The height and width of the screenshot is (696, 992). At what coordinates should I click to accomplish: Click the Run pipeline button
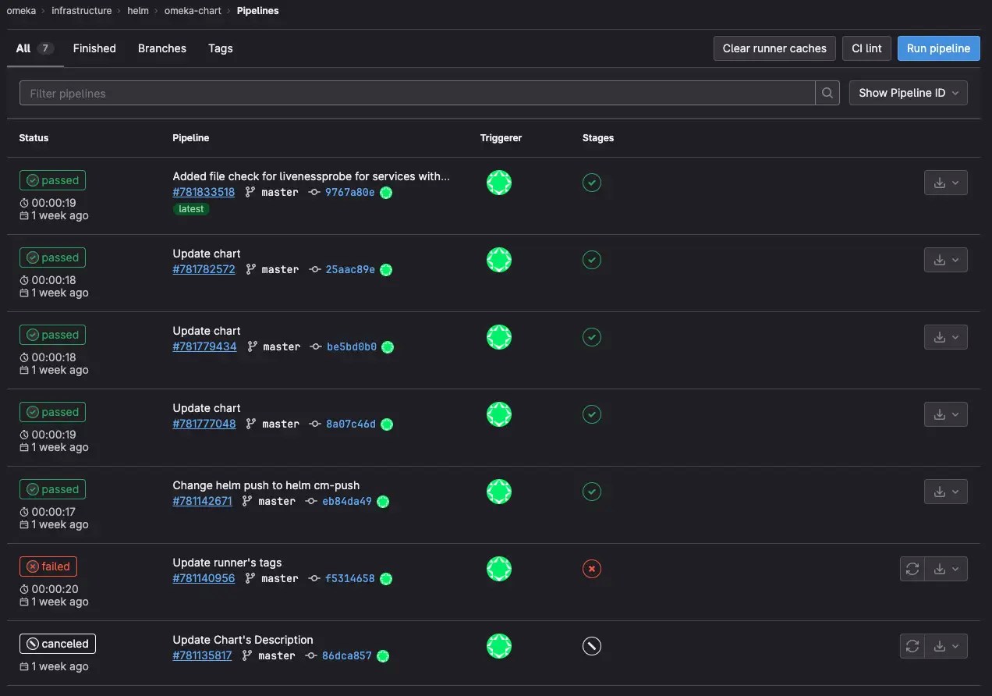coord(938,48)
